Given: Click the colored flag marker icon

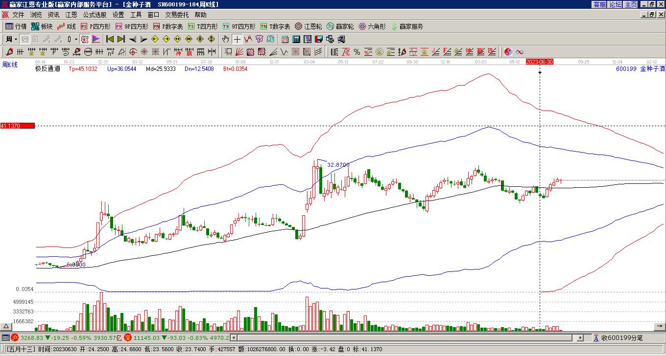Looking at the screenshot, I should coord(95,39).
